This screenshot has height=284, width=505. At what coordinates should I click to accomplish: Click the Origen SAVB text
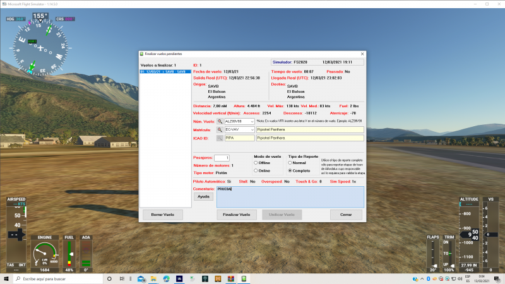[x=213, y=86]
